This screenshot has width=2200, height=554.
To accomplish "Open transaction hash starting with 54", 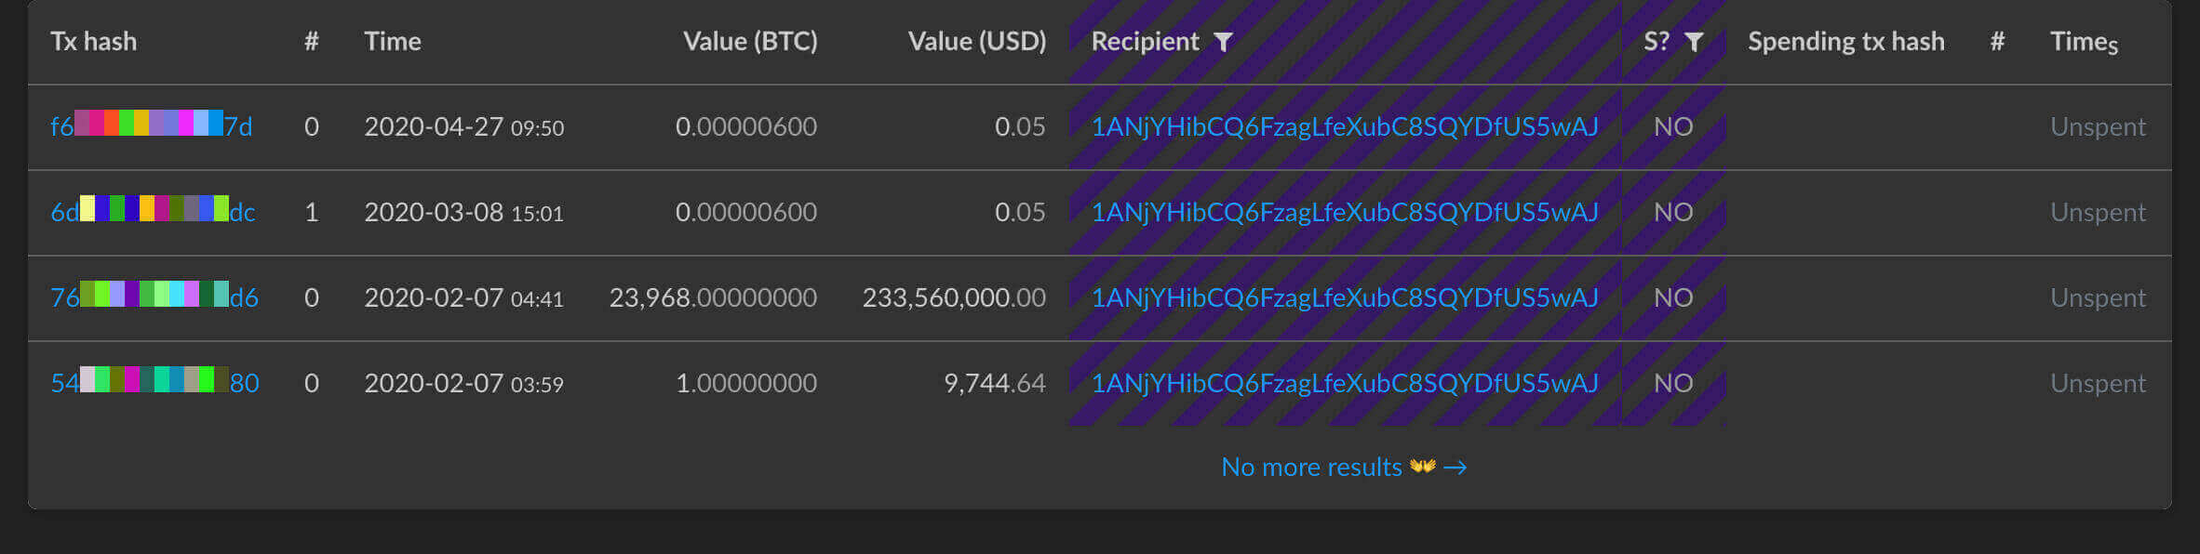I will pos(154,382).
